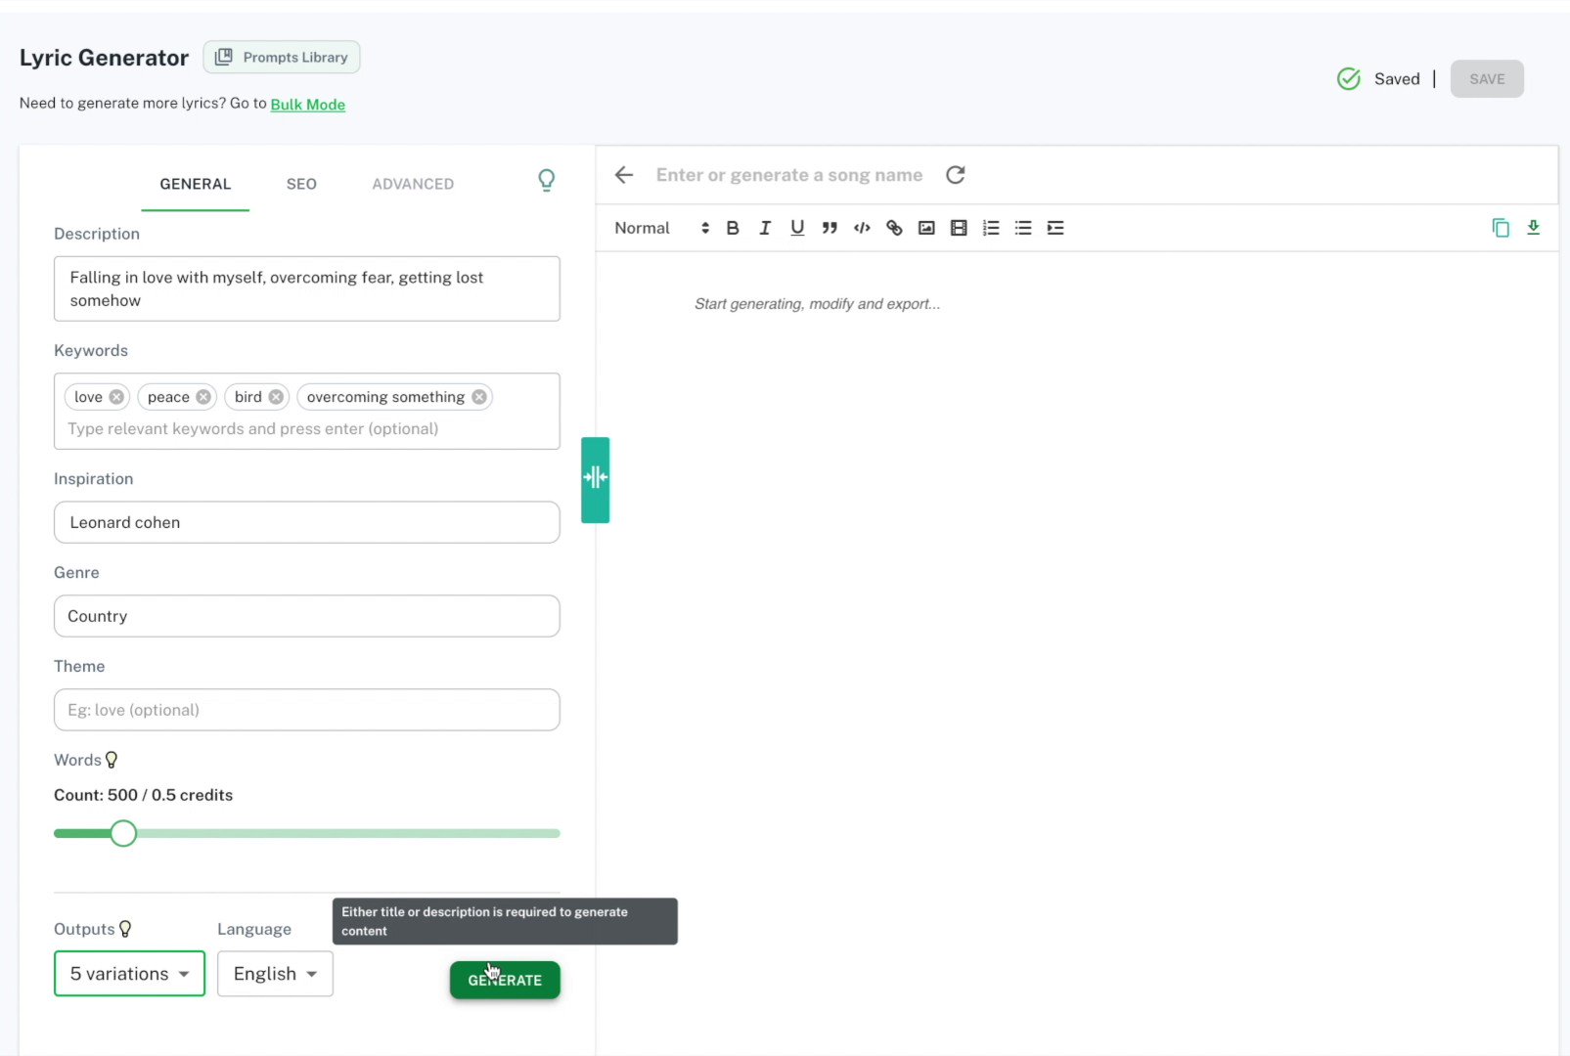Viewport: 1570px width, 1056px height.
Task: Download the generated lyrics
Action: click(1533, 228)
